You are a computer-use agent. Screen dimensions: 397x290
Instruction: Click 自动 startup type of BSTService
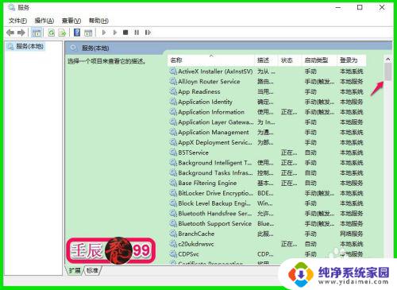pos(310,153)
